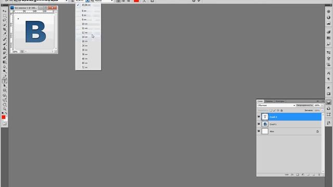The height and width of the screenshot is (187, 333).
Task: Choose 72 pt font size
Action: tap(88, 68)
